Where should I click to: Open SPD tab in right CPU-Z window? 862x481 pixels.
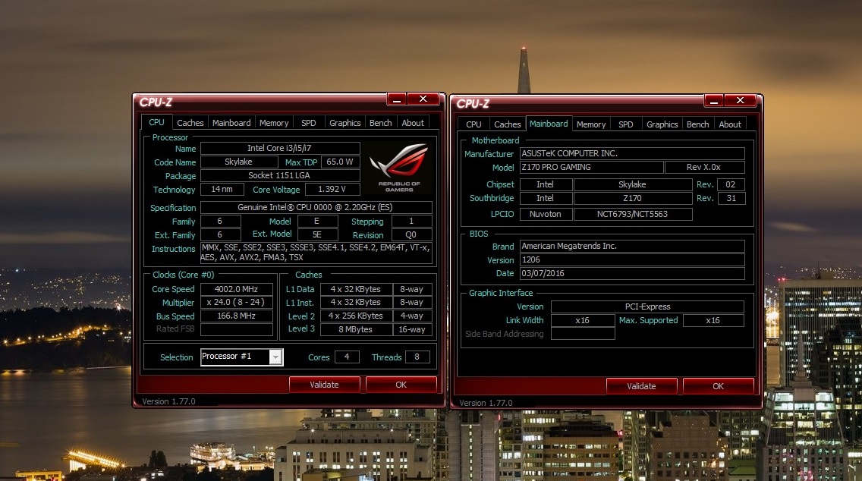625,124
